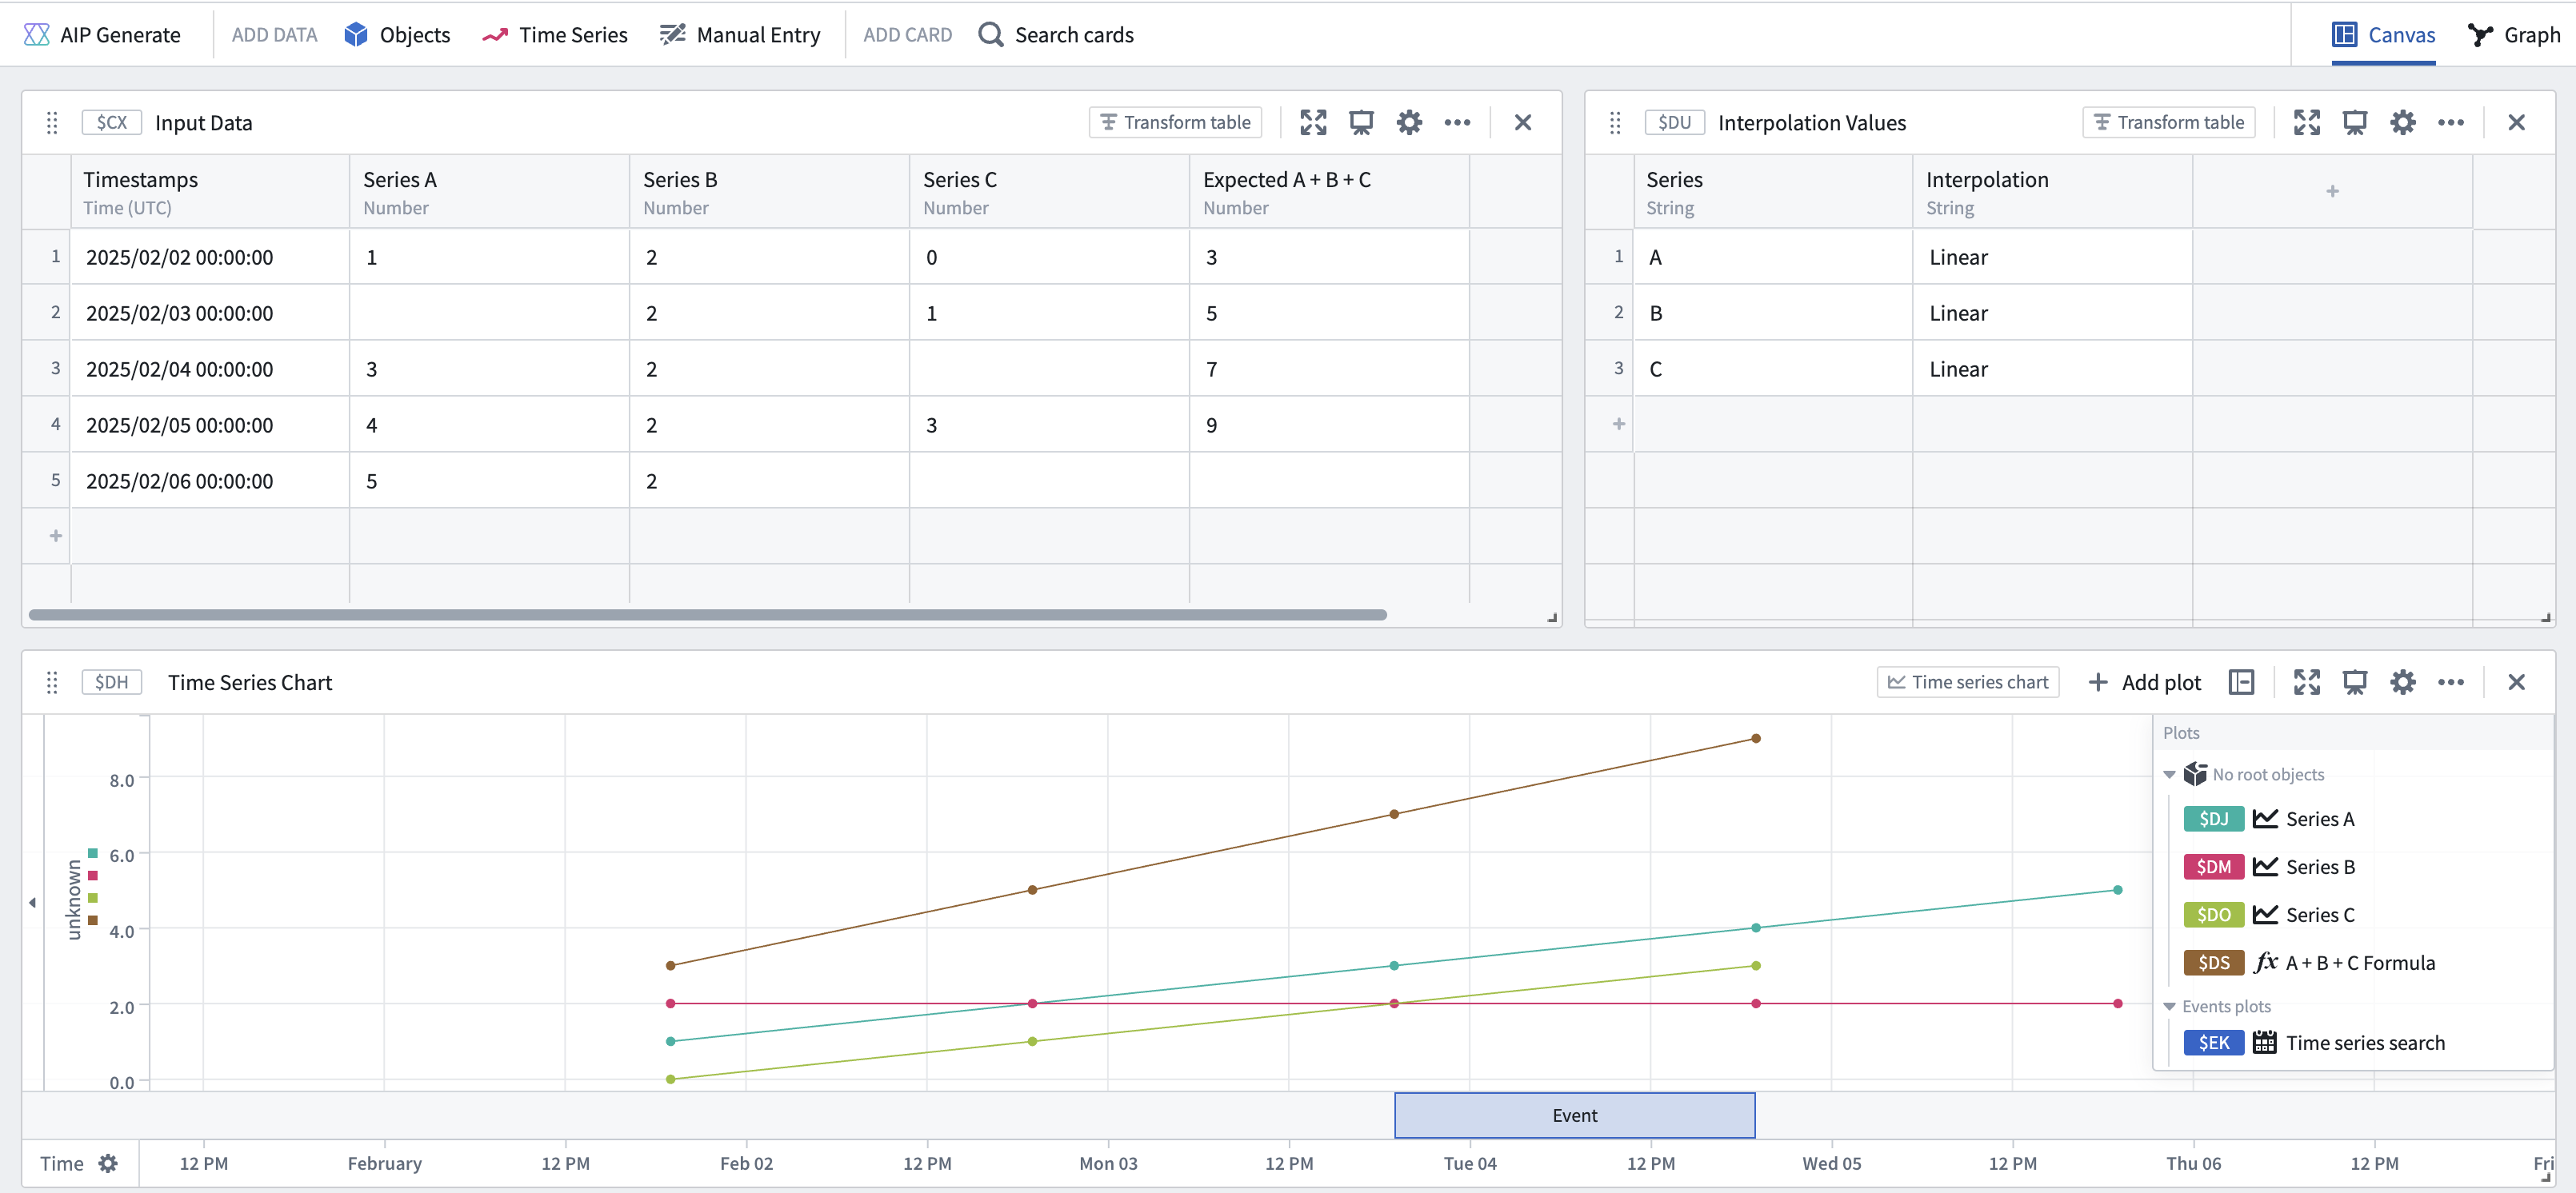
Task: Open Input Data card settings gear
Action: pyautogui.click(x=1409, y=122)
